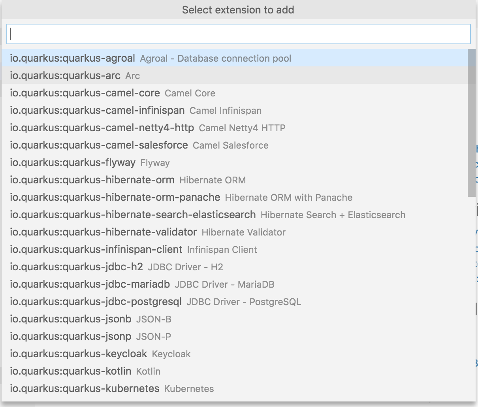This screenshot has width=478, height=407.
Task: Select quarkus-camel-infinispan extension
Action: coord(235,110)
